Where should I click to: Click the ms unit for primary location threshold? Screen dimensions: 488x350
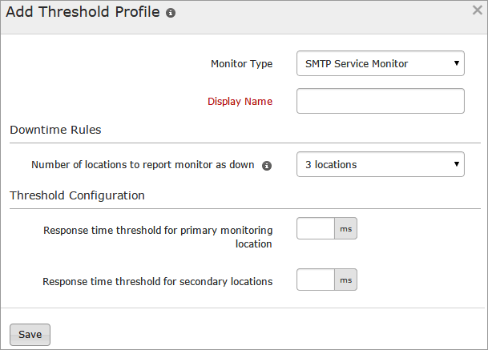pos(345,229)
